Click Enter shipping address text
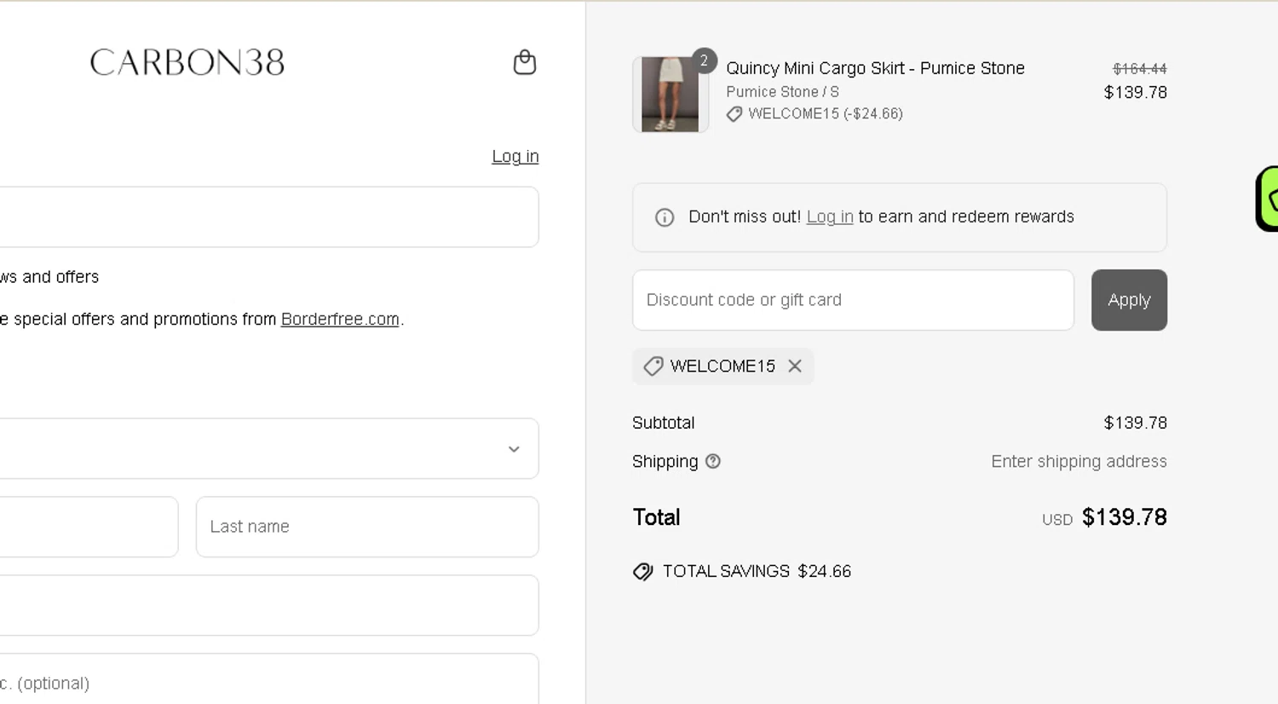The image size is (1278, 704). tap(1079, 461)
